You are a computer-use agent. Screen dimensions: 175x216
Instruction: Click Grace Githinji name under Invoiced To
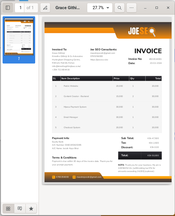pos(58,53)
